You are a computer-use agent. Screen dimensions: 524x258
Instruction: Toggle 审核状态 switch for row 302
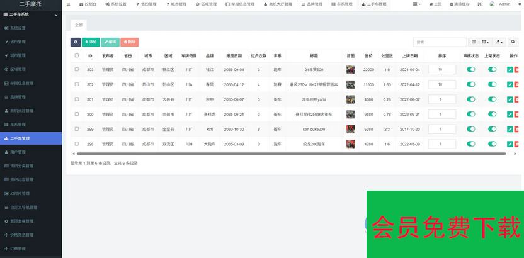(471, 84)
